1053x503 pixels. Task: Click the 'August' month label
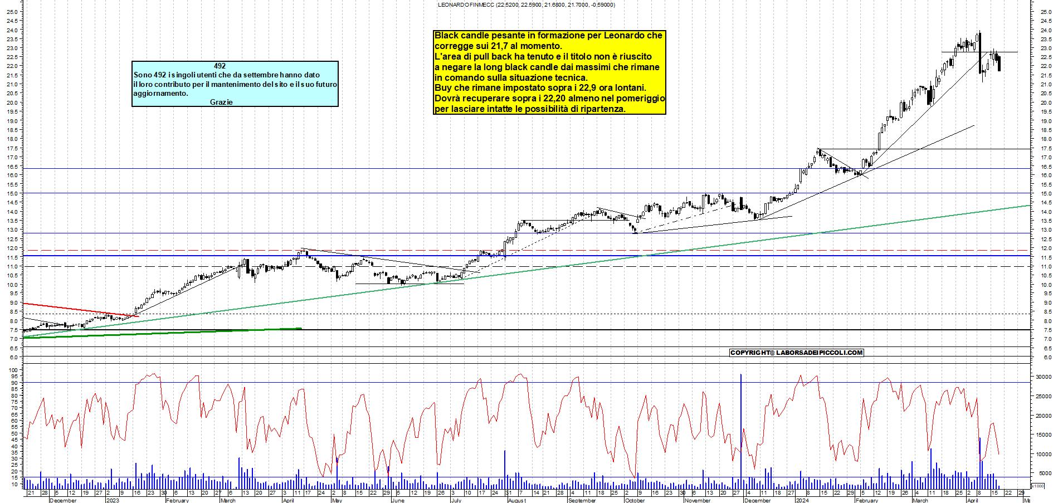(516, 500)
